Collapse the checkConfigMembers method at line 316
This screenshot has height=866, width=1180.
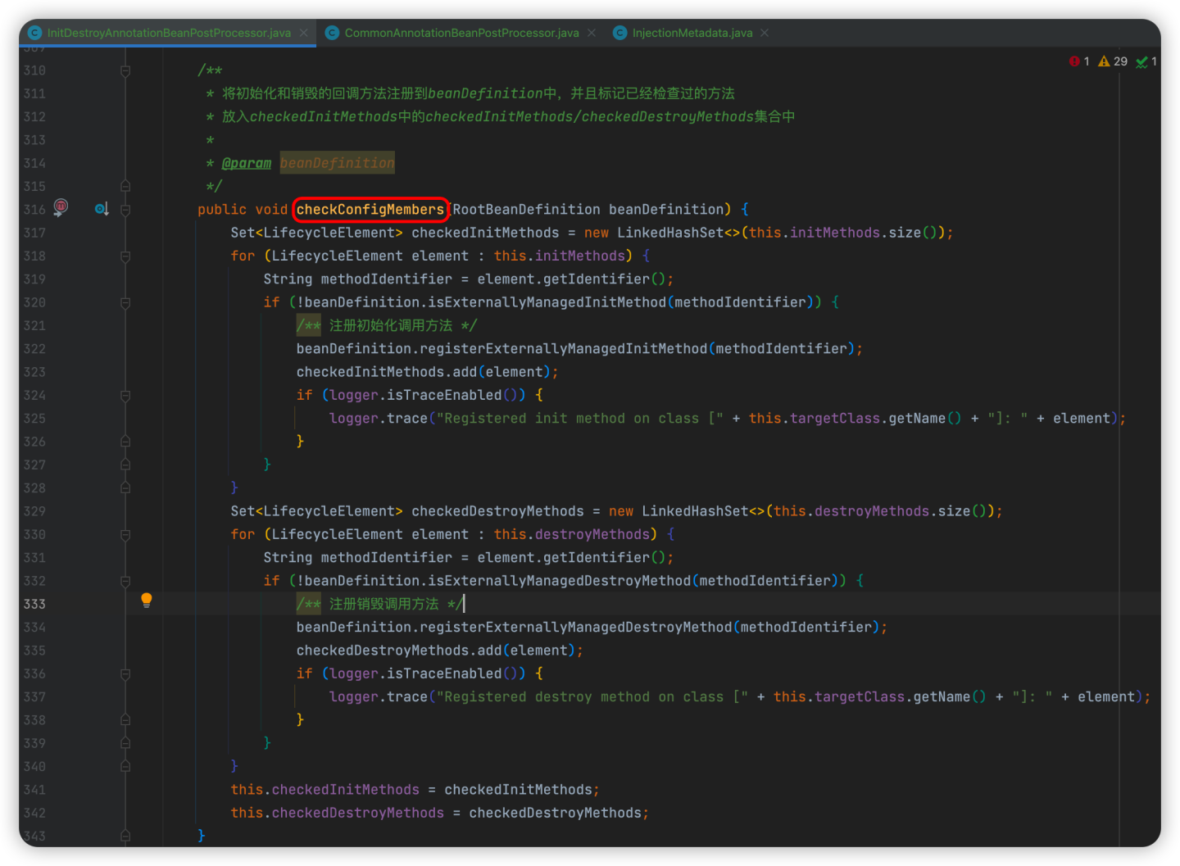tap(125, 210)
